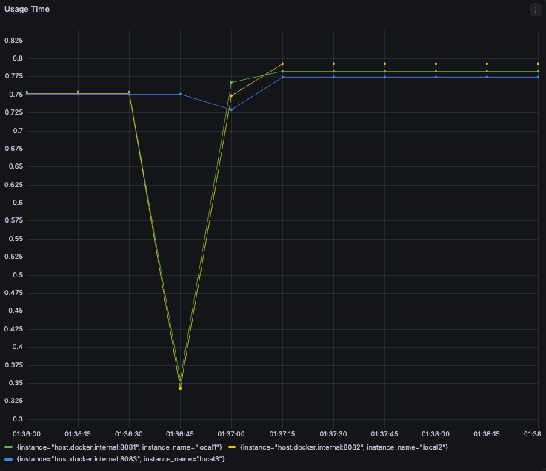Toggle local3 series in legend

(x=121, y=459)
